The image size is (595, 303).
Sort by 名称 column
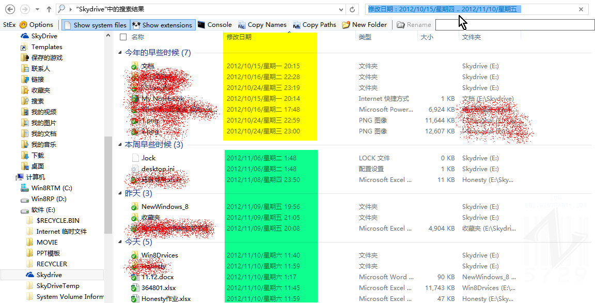(138, 37)
